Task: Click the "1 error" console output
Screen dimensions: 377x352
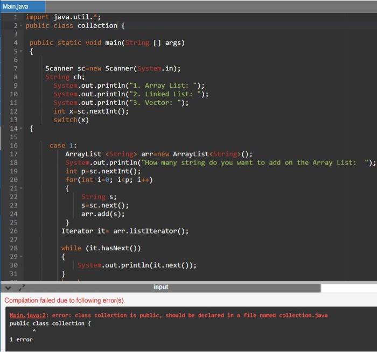Action: [x=21, y=340]
